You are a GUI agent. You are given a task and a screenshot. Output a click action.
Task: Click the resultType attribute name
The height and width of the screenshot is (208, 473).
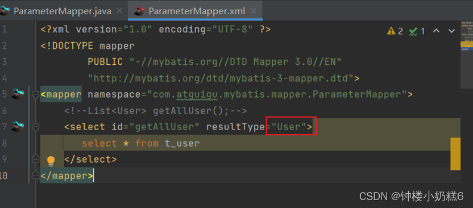click(x=235, y=127)
